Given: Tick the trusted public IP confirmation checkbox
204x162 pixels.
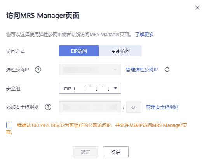Looking at the screenshot, I should [9, 125].
